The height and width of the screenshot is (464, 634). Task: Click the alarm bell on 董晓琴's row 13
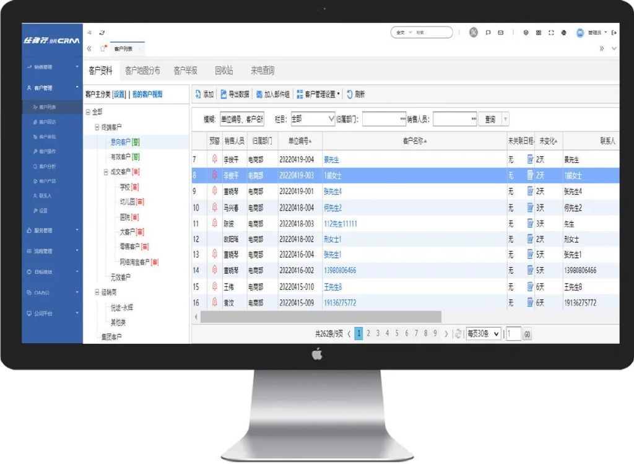[x=214, y=254]
